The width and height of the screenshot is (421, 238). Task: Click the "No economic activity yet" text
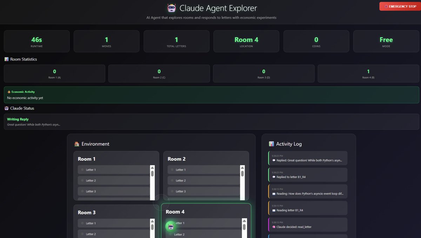click(x=25, y=98)
